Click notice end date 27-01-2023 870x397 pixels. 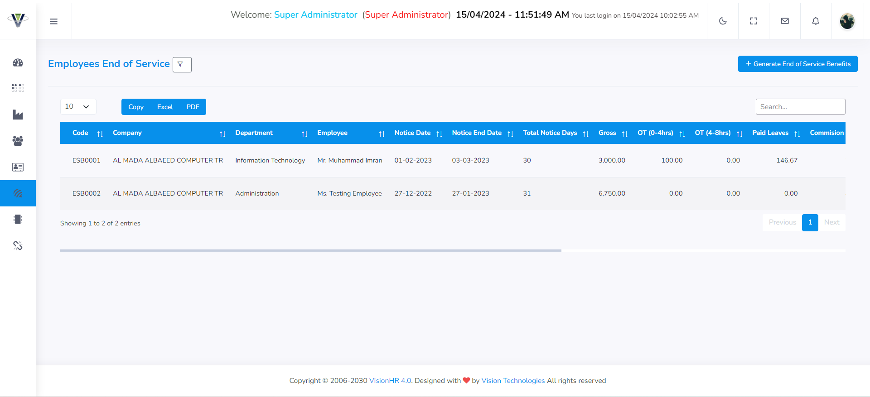471,193
